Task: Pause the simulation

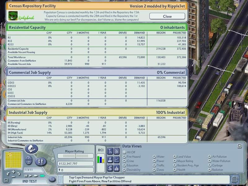Action: click(x=26, y=176)
